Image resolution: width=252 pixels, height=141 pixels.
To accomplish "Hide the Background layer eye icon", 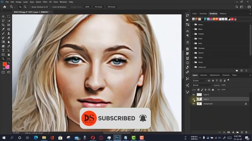I will [193, 104].
